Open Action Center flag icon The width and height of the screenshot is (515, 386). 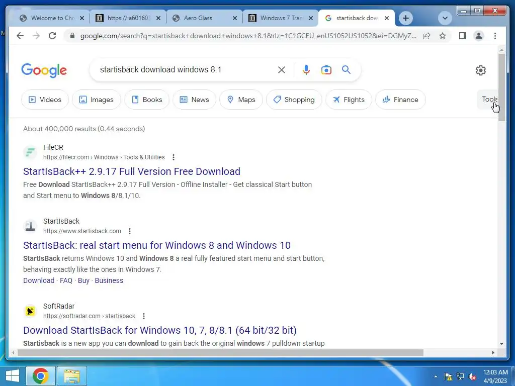448,376
